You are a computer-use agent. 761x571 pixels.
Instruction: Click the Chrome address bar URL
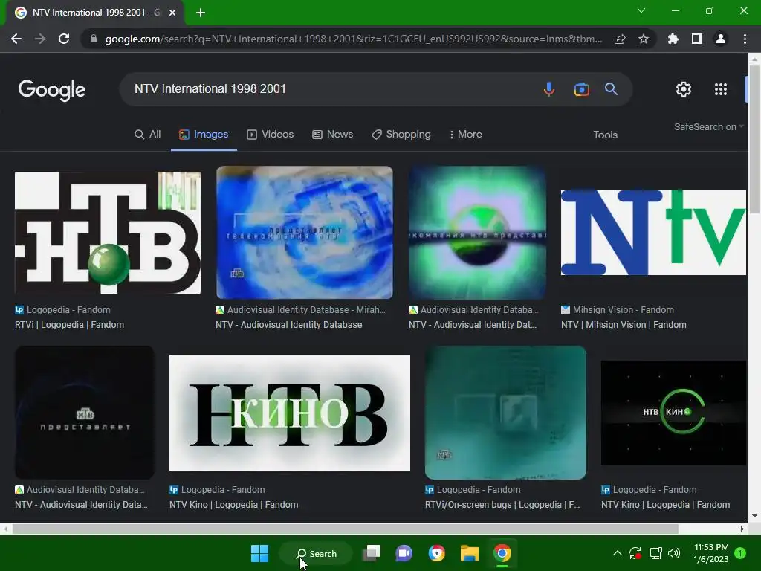(353, 39)
